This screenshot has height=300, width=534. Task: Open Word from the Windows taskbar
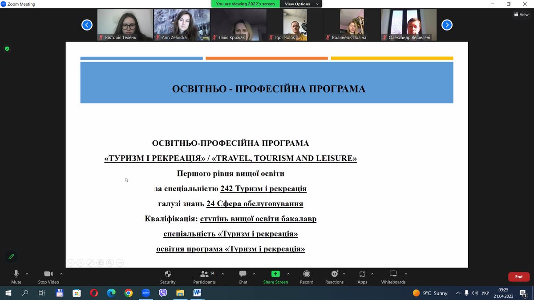197,293
